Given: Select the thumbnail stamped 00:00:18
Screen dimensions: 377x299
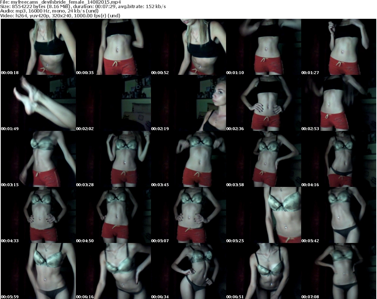Looking at the screenshot, I should coord(38,47).
